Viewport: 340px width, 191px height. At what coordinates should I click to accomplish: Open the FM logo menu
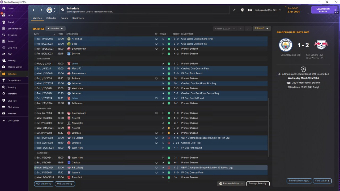250,10
